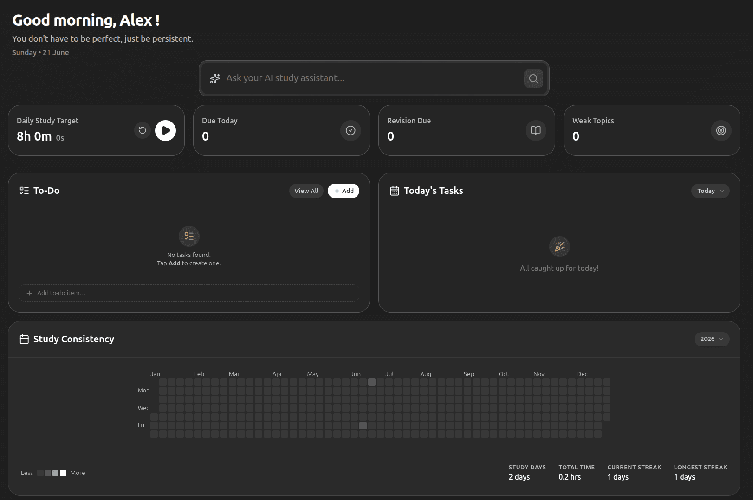Click the CURRENT STREAK 1 days stat
The image size is (753, 500).
pyautogui.click(x=634, y=472)
